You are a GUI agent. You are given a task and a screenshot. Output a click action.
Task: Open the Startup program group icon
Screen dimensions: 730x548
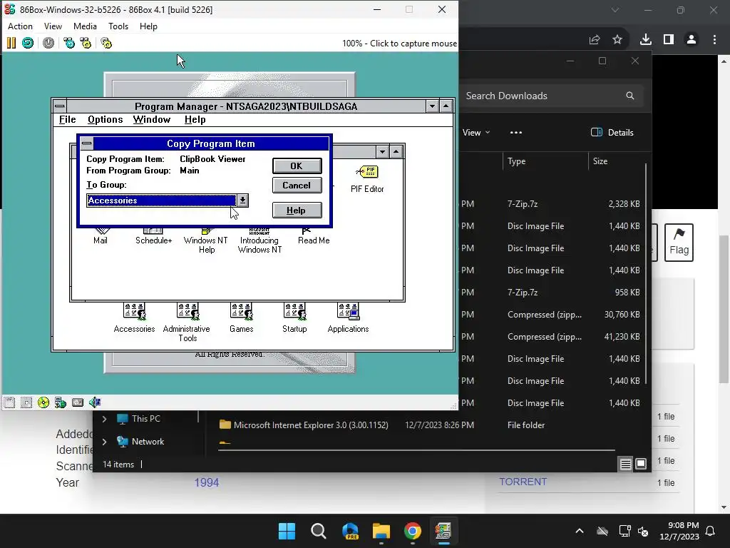pyautogui.click(x=294, y=318)
